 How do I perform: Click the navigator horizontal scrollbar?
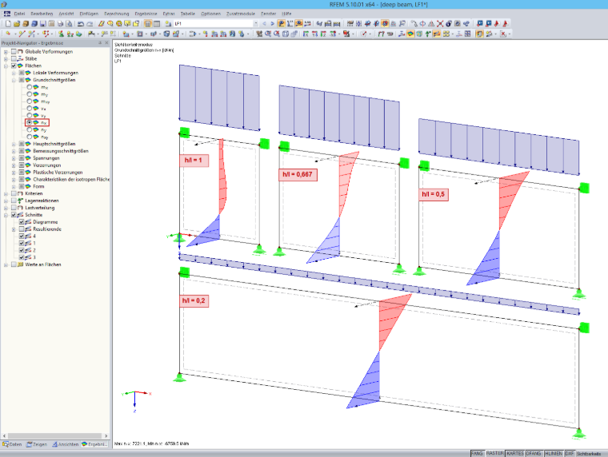pos(55,435)
